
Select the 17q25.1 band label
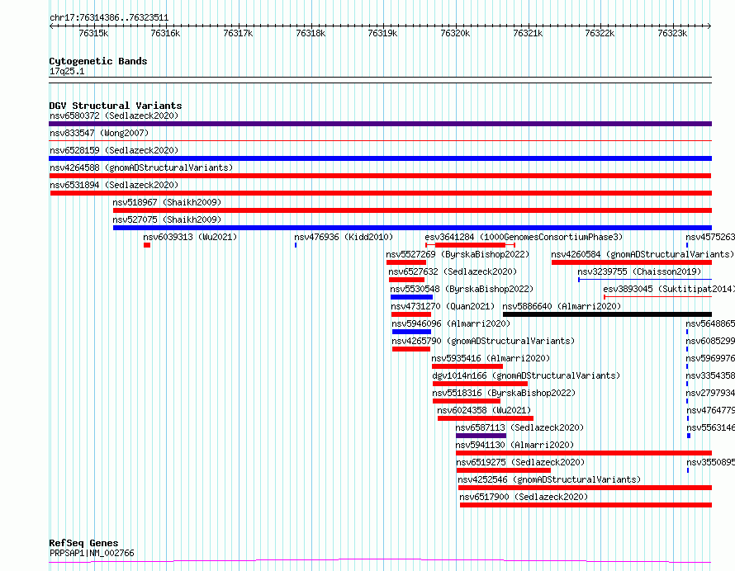tap(67, 72)
